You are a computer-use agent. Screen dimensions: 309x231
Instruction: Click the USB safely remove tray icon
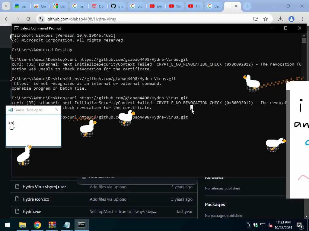click(249, 225)
